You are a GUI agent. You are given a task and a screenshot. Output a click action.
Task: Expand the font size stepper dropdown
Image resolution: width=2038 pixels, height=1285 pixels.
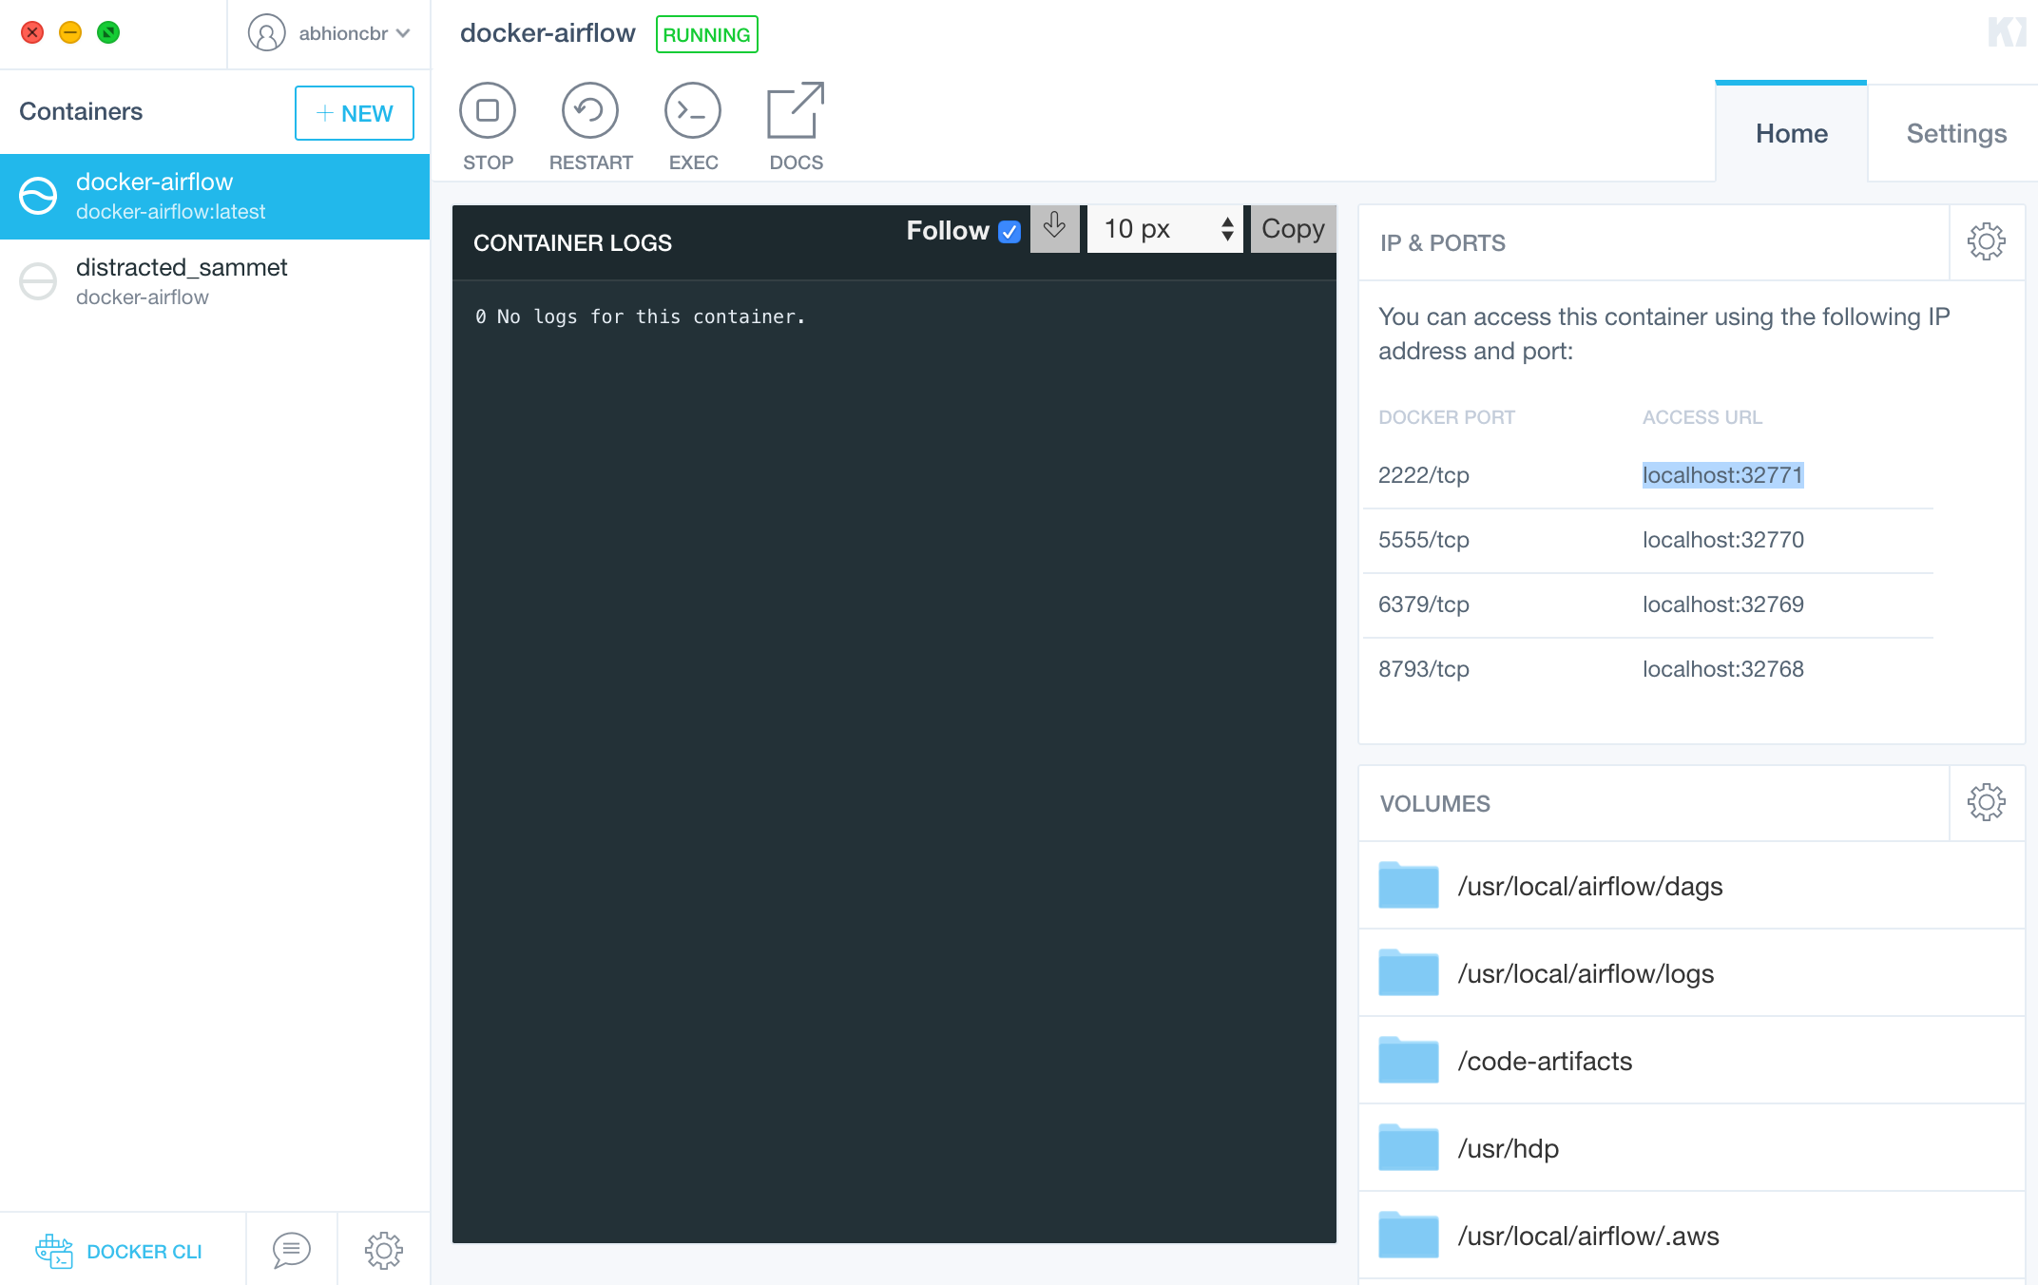[x=1227, y=229]
